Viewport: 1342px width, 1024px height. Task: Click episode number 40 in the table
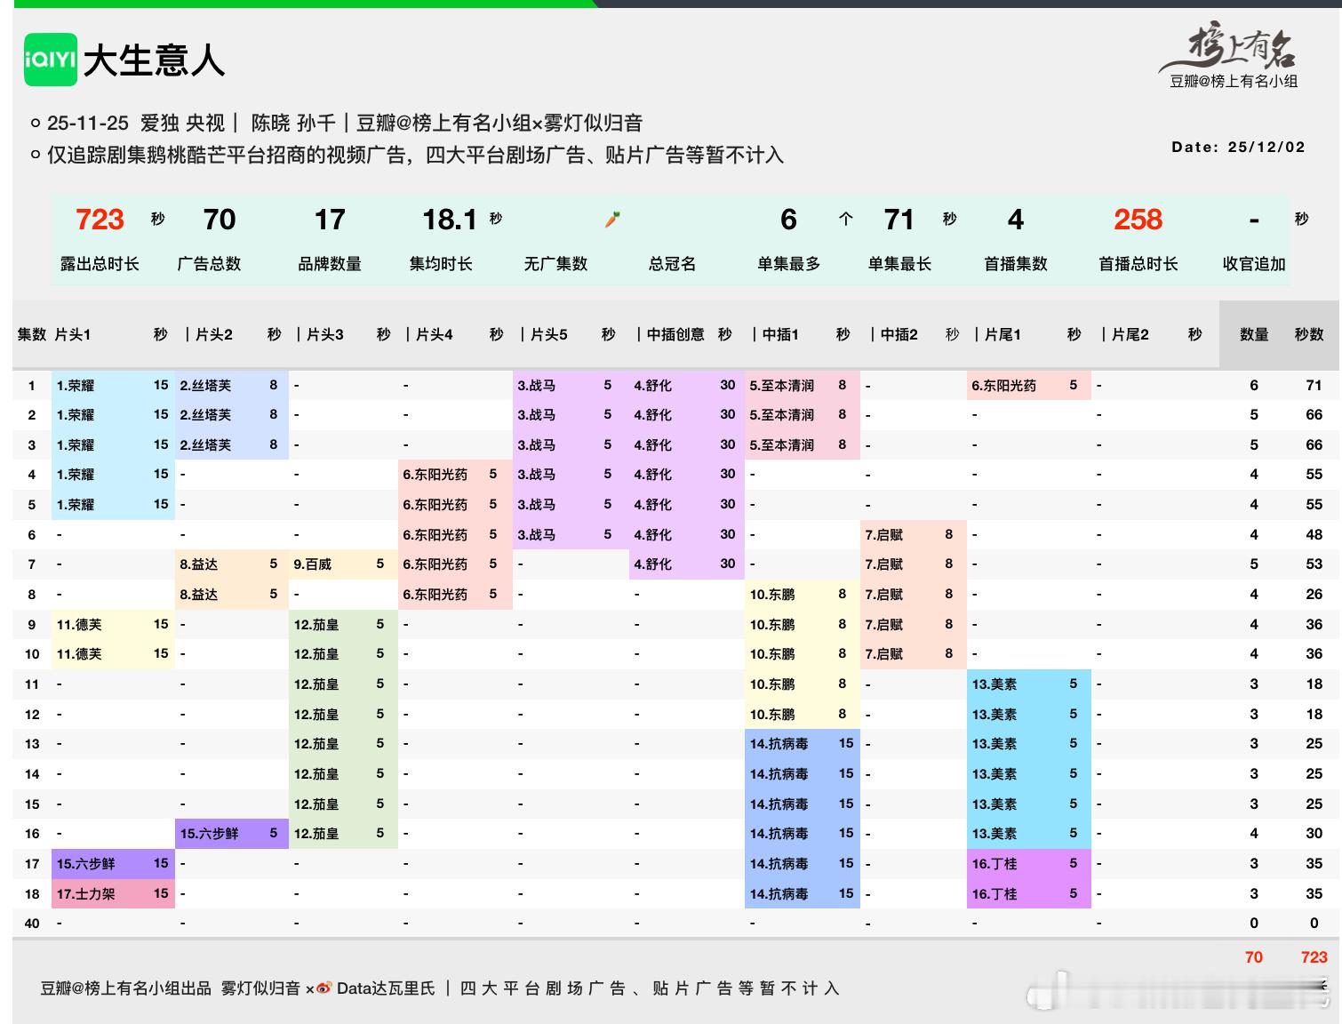32,924
